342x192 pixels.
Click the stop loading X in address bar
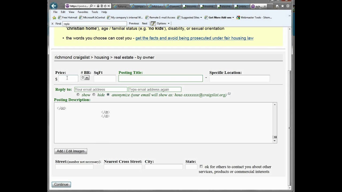109,6
